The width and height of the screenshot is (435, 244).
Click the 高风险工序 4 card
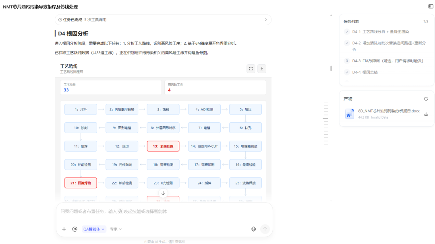(215, 88)
